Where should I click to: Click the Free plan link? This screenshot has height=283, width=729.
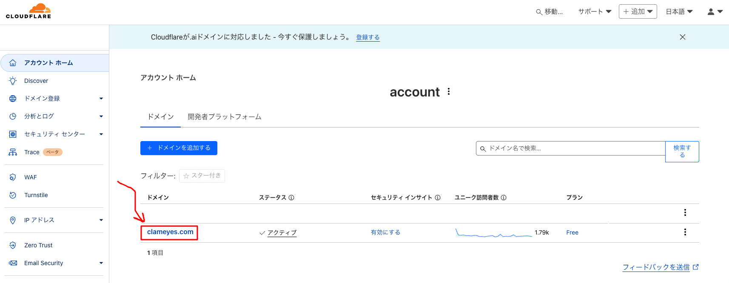click(x=572, y=232)
